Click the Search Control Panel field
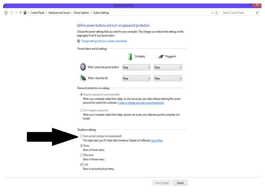The width and height of the screenshot is (265, 192). [x=240, y=13]
